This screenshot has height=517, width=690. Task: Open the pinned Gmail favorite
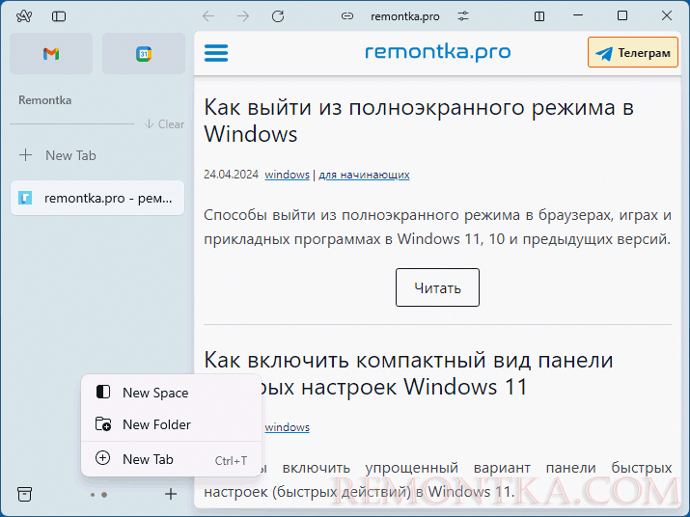click(x=51, y=54)
